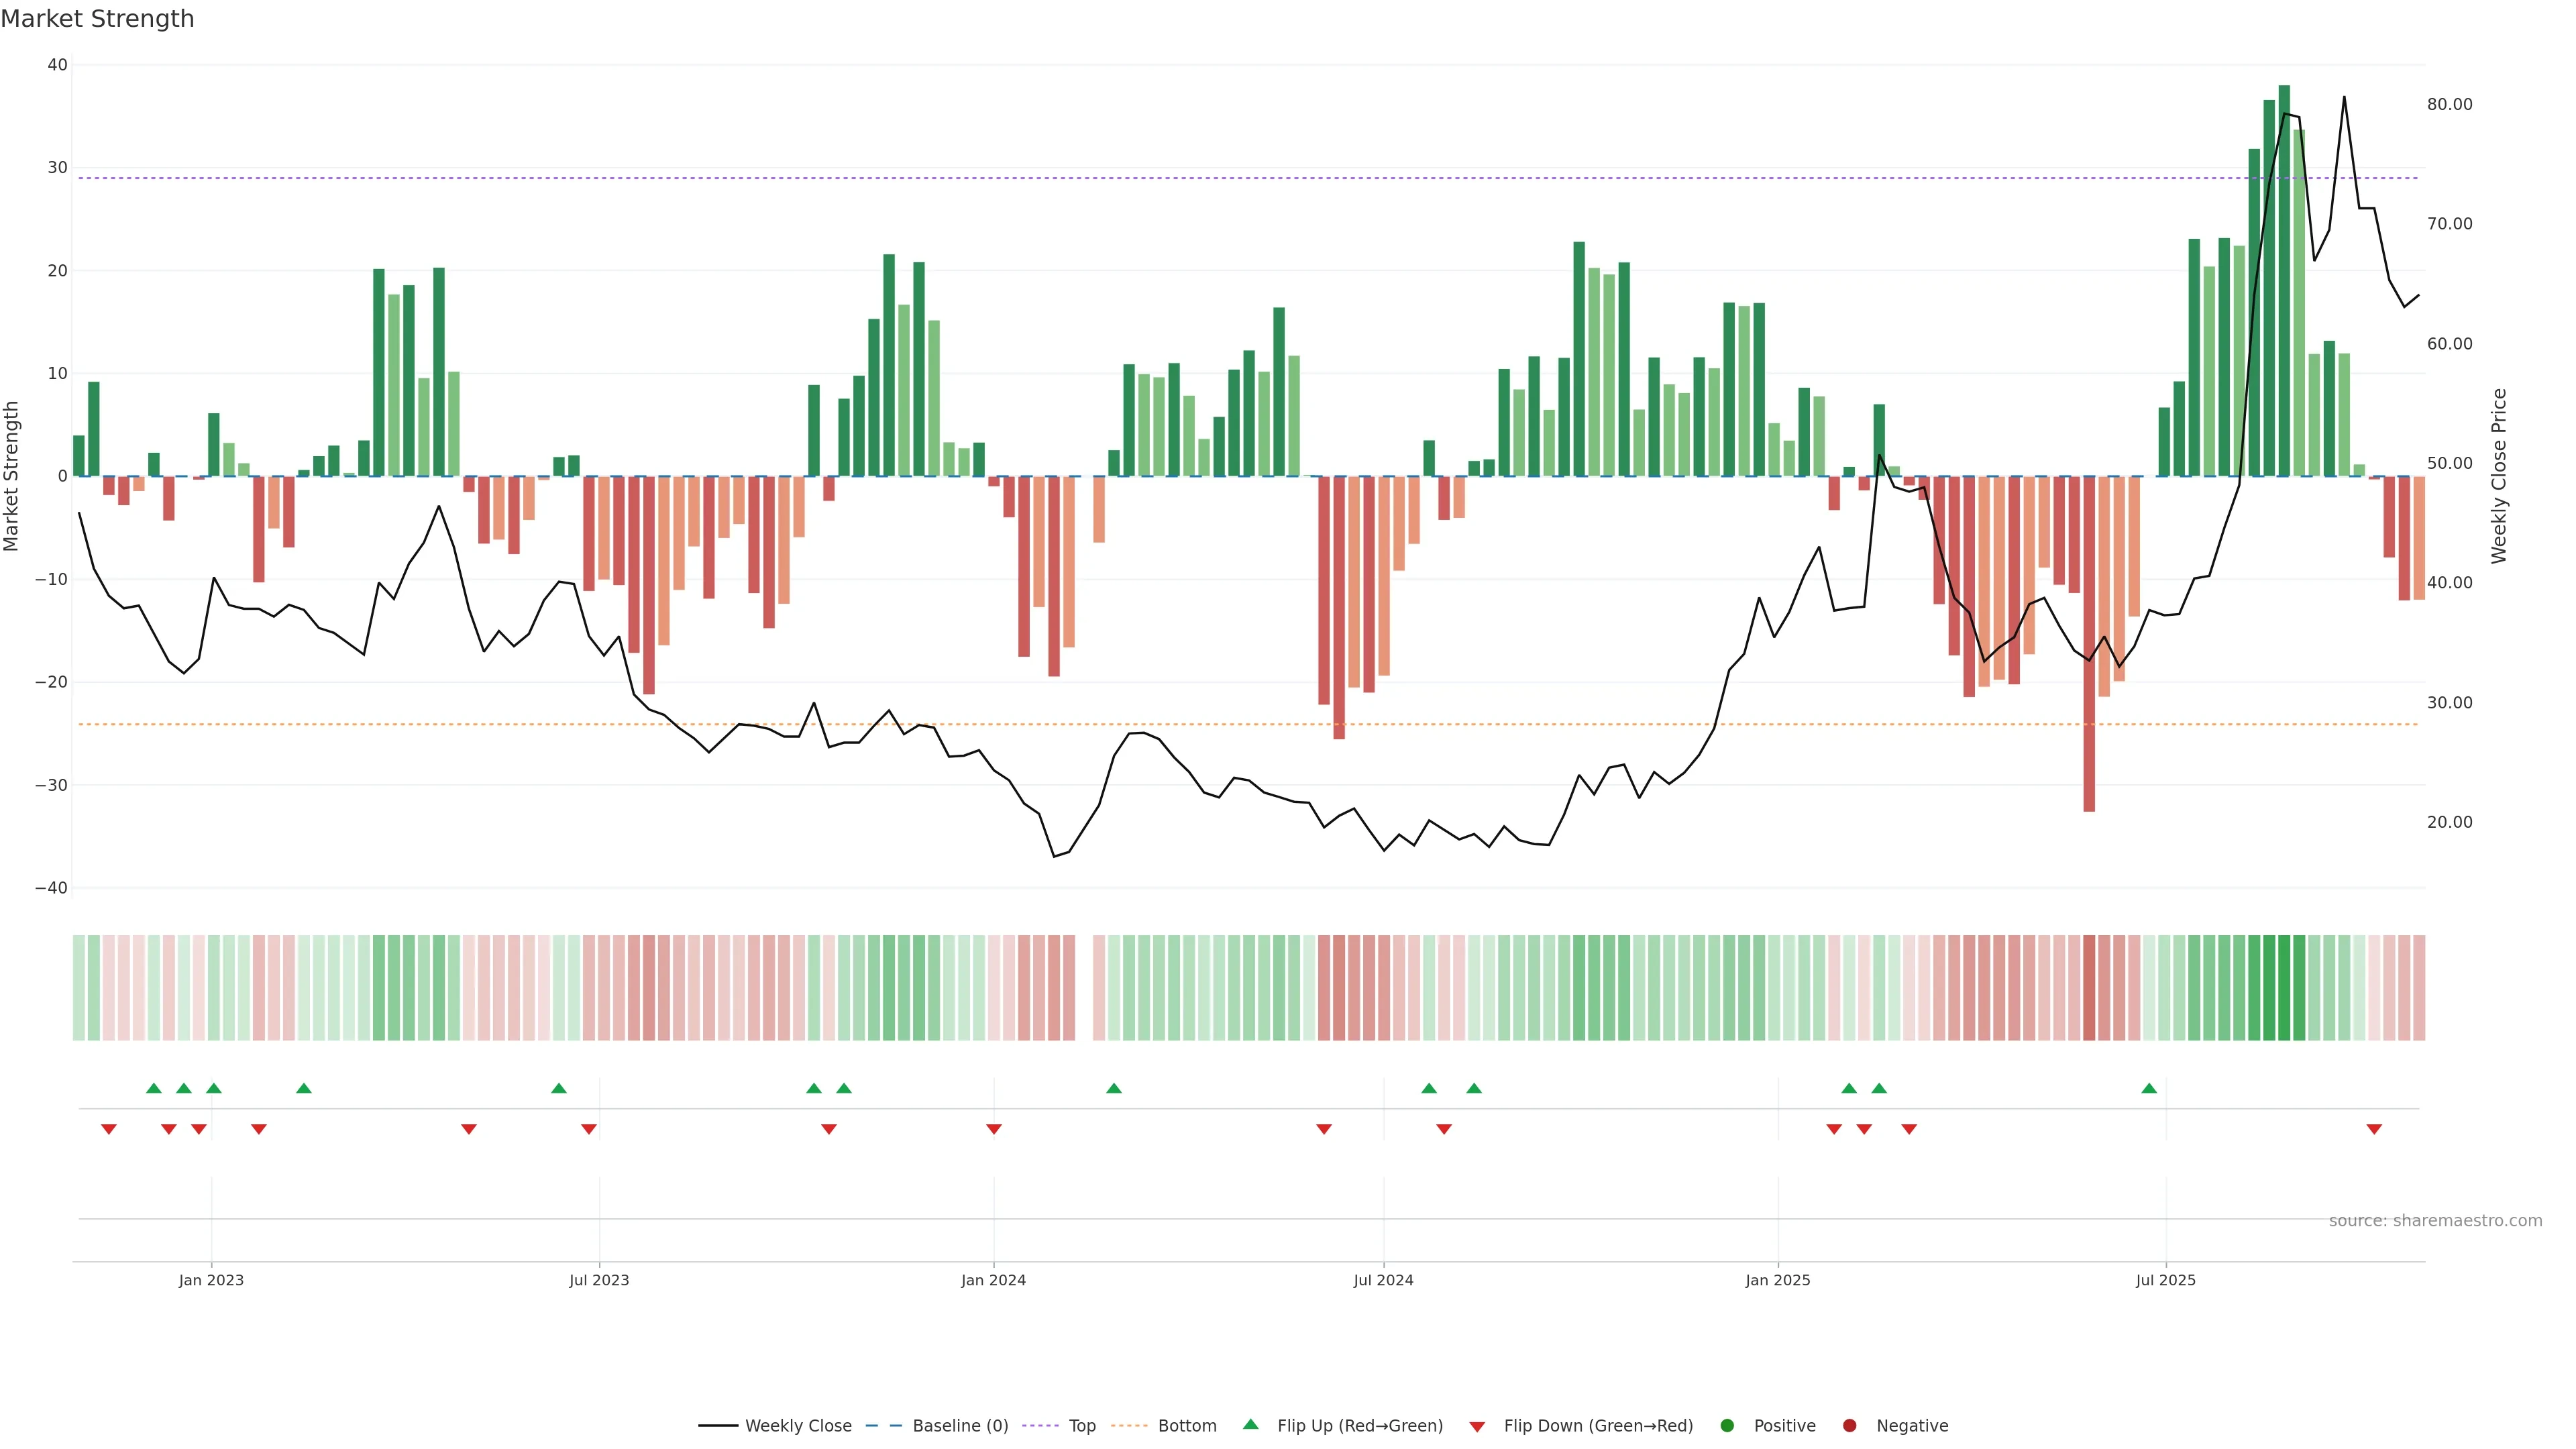Image resolution: width=2576 pixels, height=1449 pixels.
Task: Click the red flip-down triangle at Jan 2024
Action: (993, 1129)
